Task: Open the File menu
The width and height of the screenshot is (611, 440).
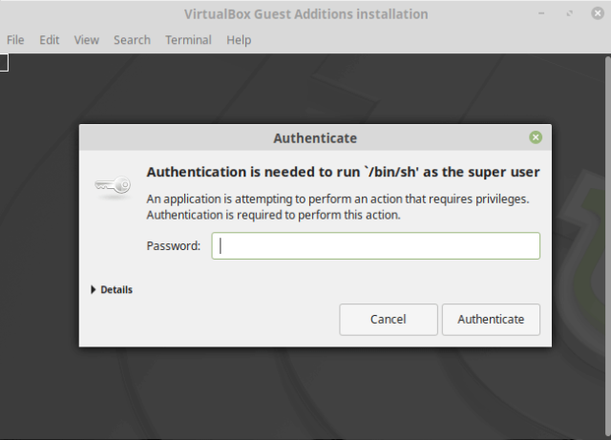Action: (15, 40)
